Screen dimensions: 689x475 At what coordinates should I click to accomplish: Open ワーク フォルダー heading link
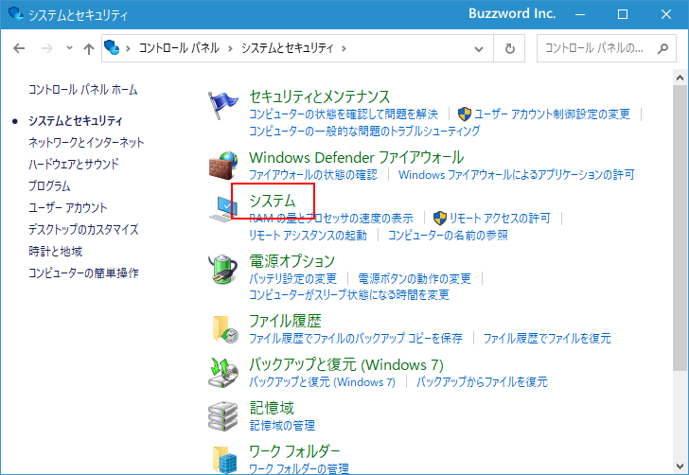[294, 451]
